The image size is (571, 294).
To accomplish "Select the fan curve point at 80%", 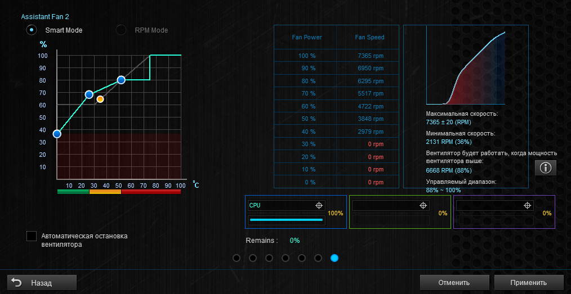I will (x=121, y=80).
